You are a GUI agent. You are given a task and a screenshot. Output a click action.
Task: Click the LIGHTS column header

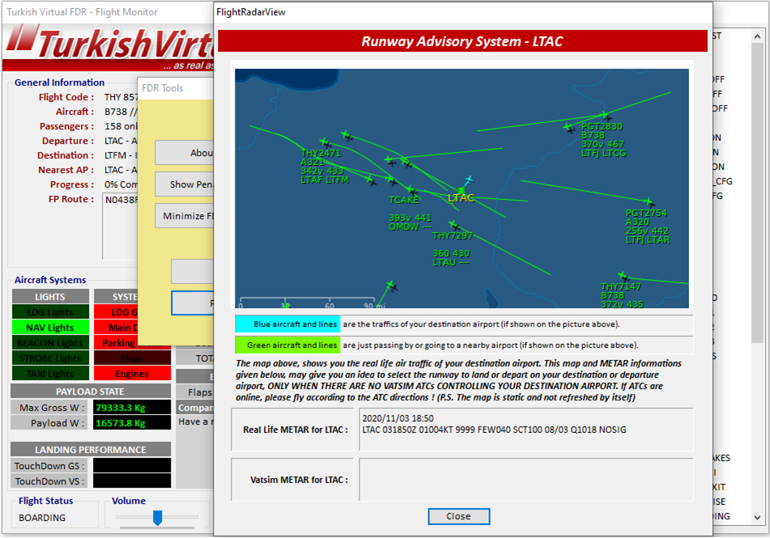pos(50,297)
